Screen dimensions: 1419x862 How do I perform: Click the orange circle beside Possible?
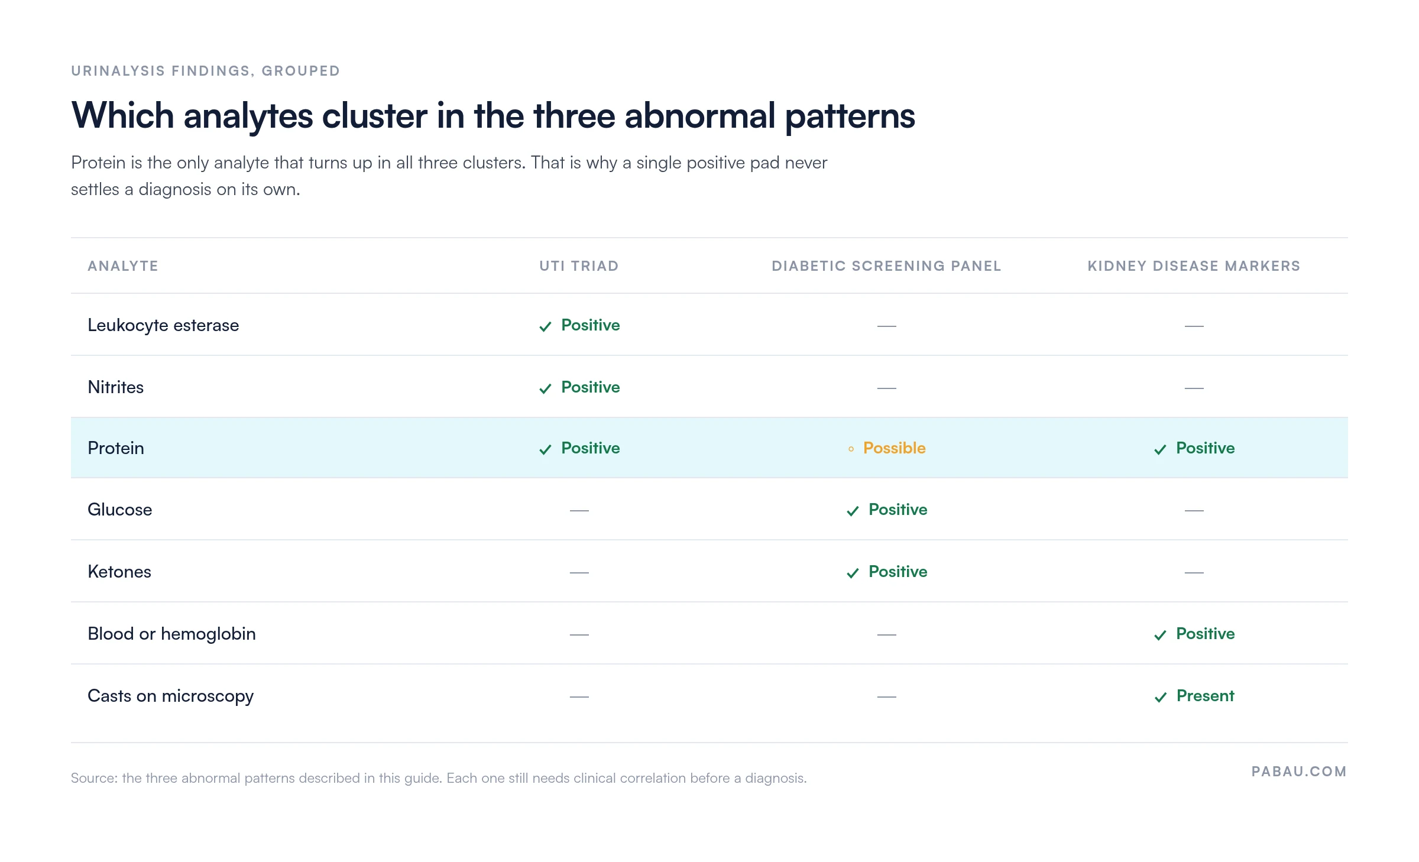point(851,449)
